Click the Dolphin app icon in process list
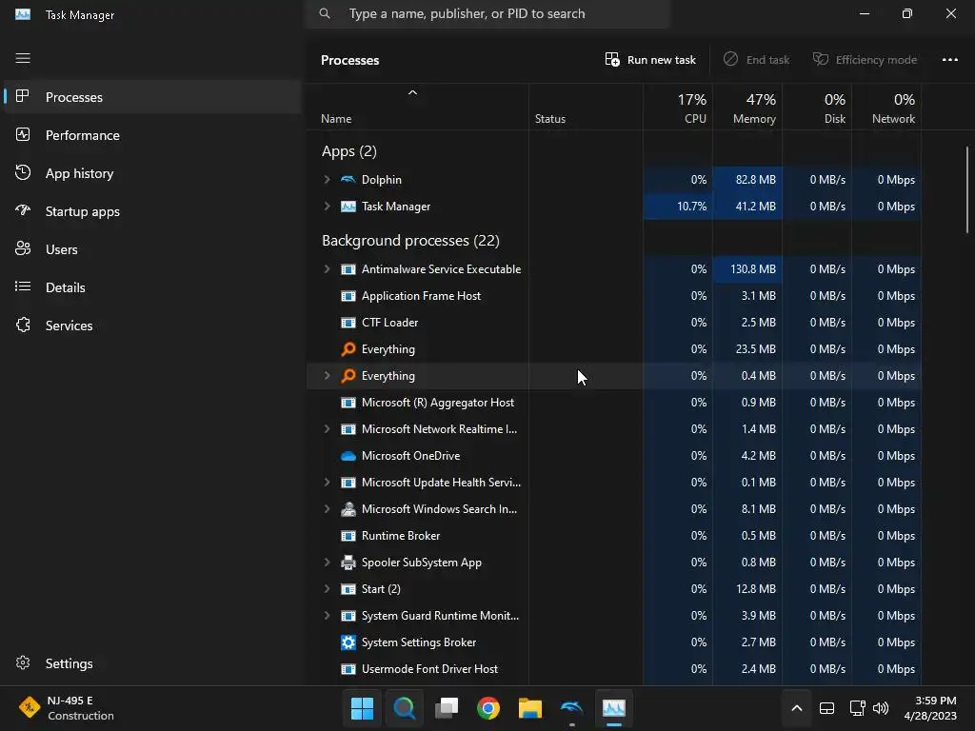975x731 pixels. coord(348,180)
